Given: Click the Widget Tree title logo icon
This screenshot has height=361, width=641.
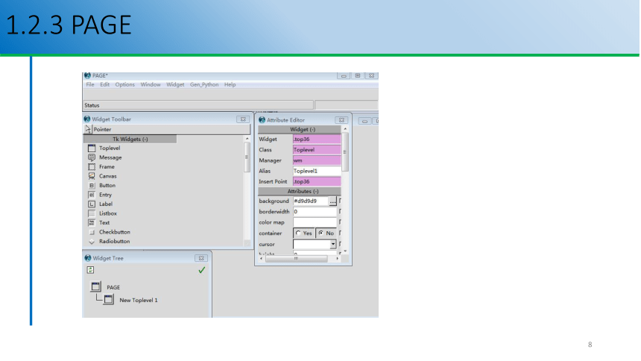Looking at the screenshot, I should tap(87, 258).
